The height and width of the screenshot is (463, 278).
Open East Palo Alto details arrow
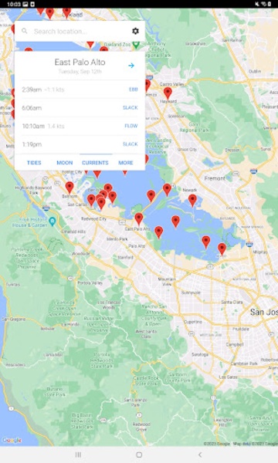pos(131,66)
